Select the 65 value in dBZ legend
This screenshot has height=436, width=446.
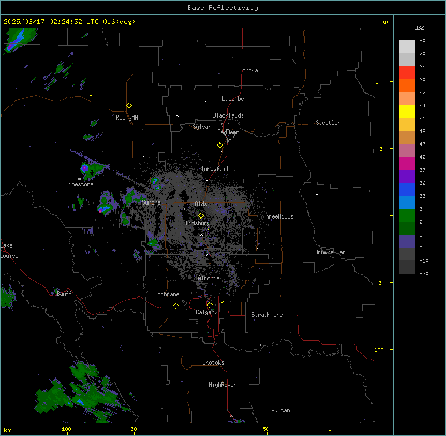pyautogui.click(x=422, y=67)
